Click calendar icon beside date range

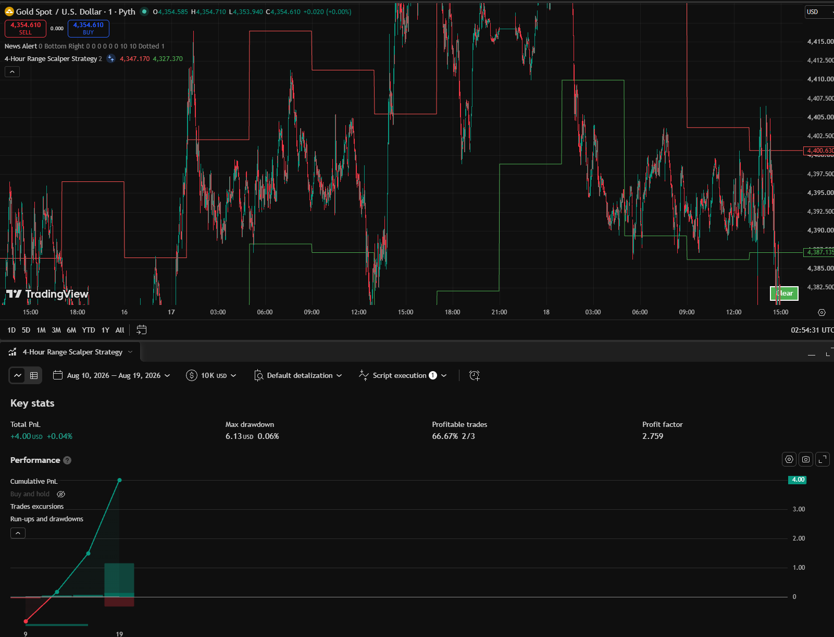pos(58,375)
